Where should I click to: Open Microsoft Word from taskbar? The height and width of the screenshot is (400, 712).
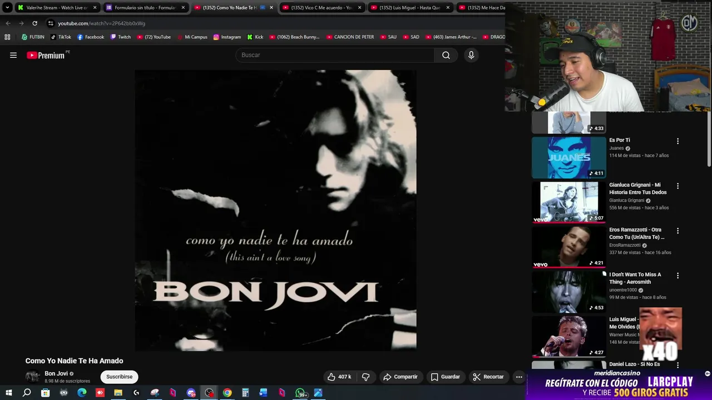click(263, 393)
